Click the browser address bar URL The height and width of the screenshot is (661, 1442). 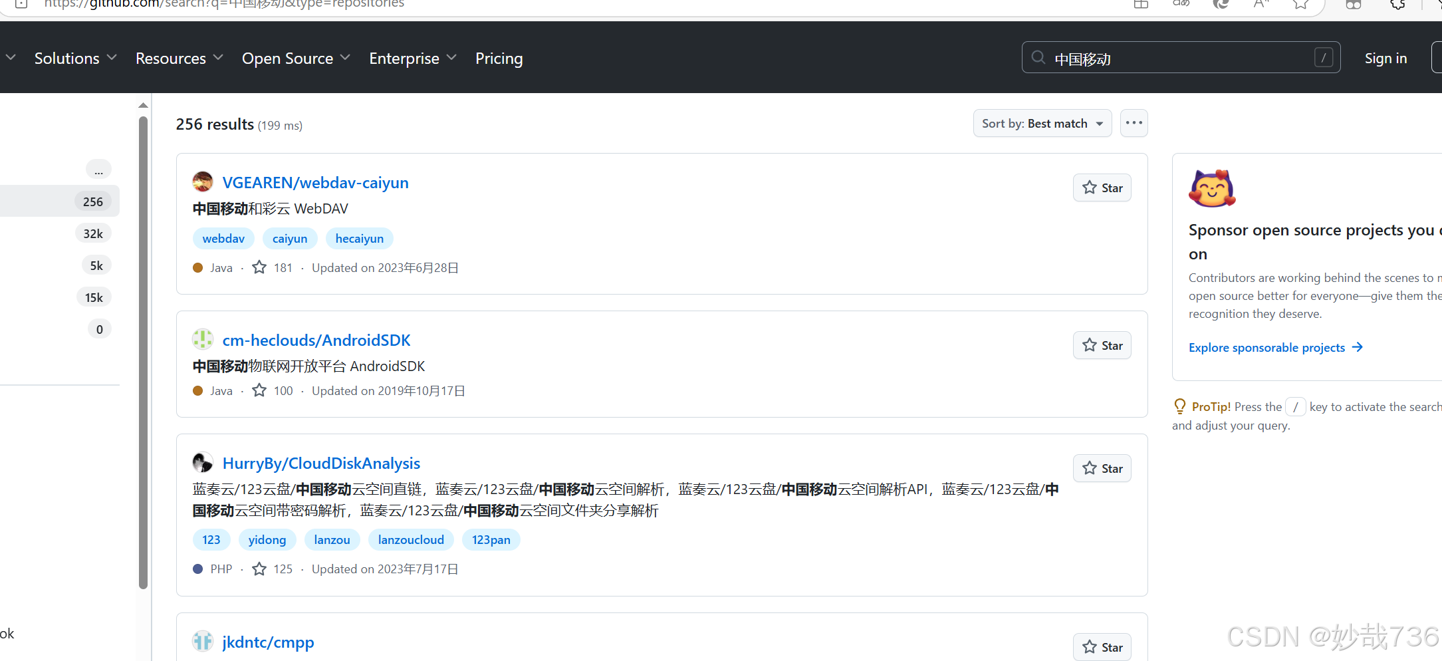tap(224, 4)
